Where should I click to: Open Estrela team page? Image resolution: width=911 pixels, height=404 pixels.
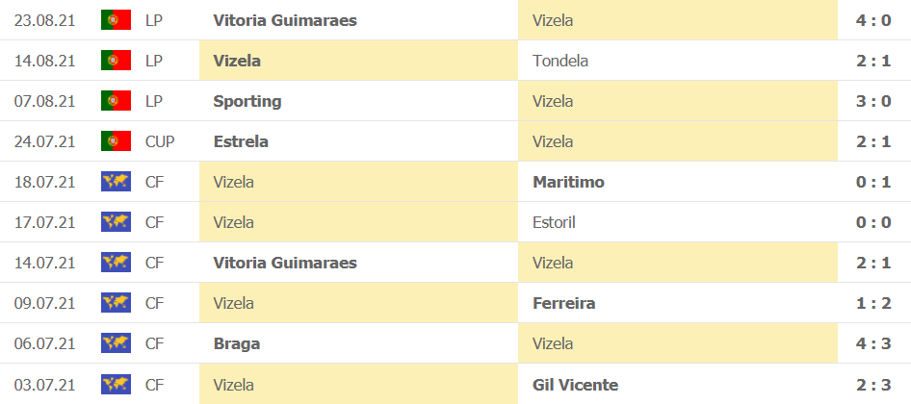point(241,141)
